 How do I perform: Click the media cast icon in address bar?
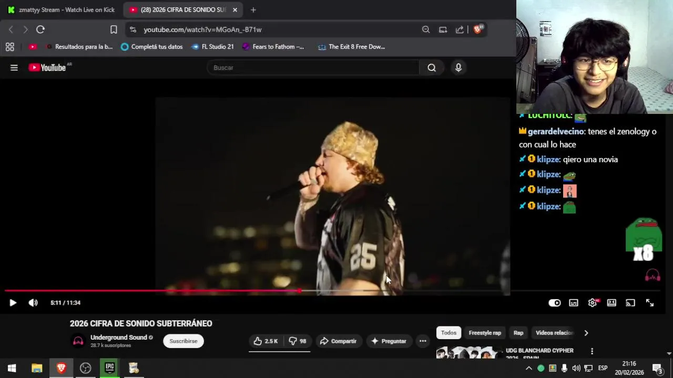pyautogui.click(x=443, y=29)
